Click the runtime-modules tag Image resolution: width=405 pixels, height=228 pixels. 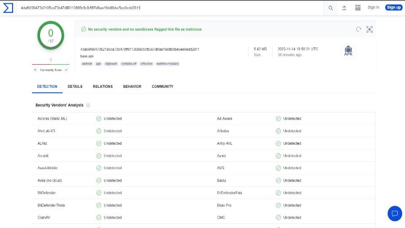[x=167, y=64]
